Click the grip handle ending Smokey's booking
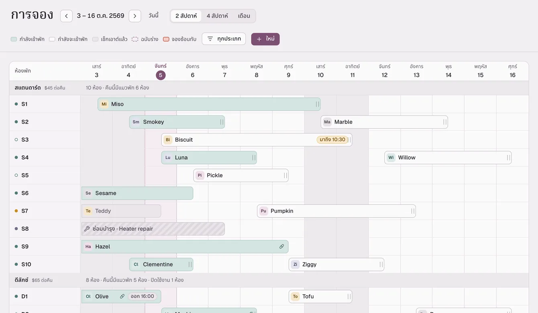The height and width of the screenshot is (313, 538). click(222, 122)
